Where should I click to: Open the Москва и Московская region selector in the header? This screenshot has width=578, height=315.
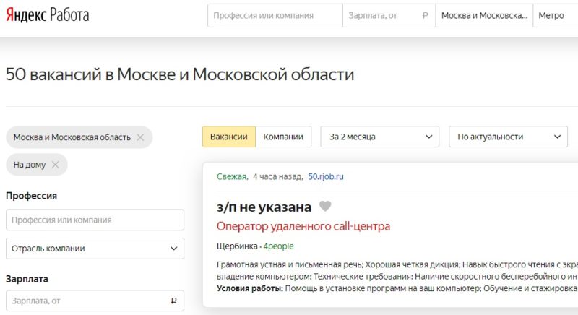pos(483,15)
